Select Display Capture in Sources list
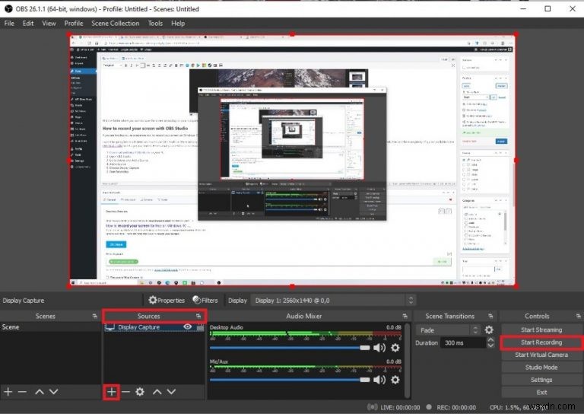584x414 pixels. [x=154, y=327]
